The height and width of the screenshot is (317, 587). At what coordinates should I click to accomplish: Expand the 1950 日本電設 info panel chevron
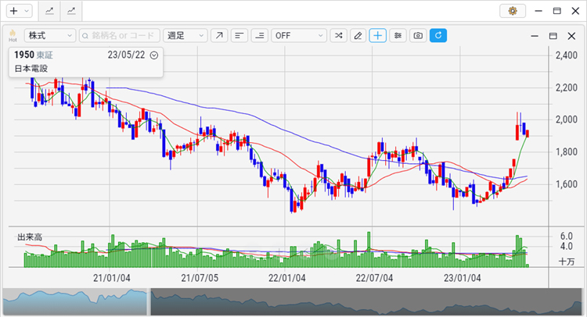(154, 55)
